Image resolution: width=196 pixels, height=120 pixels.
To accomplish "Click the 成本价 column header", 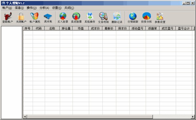I will 95,28.
